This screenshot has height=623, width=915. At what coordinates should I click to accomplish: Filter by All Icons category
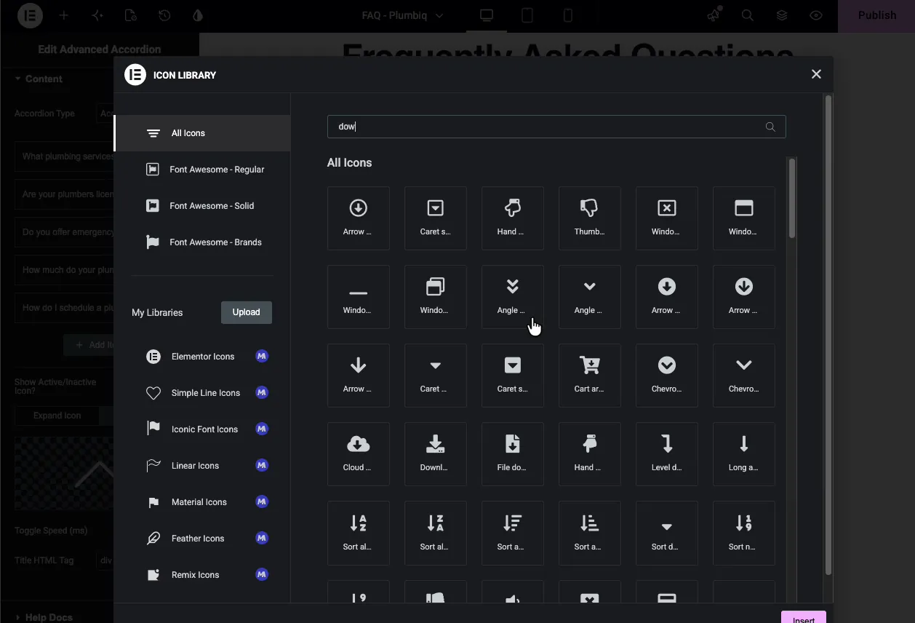tap(202, 133)
